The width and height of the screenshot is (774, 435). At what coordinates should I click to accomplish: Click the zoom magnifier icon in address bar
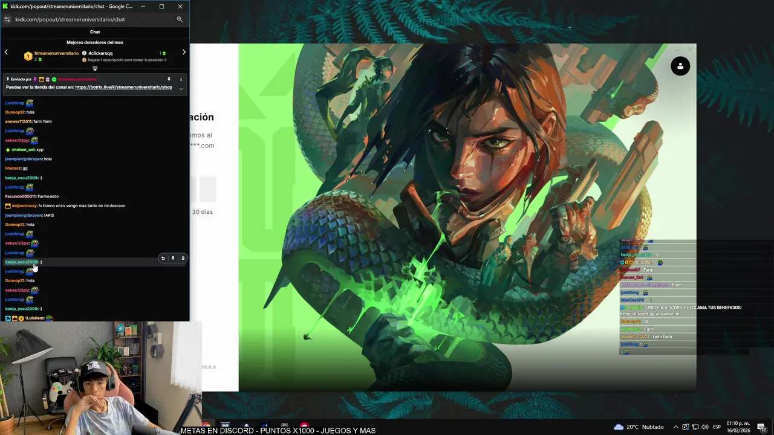180,19
